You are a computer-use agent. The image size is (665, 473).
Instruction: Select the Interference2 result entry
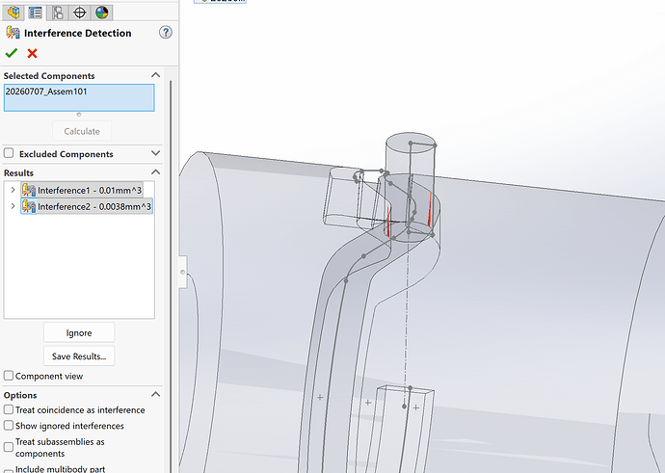[x=87, y=206]
